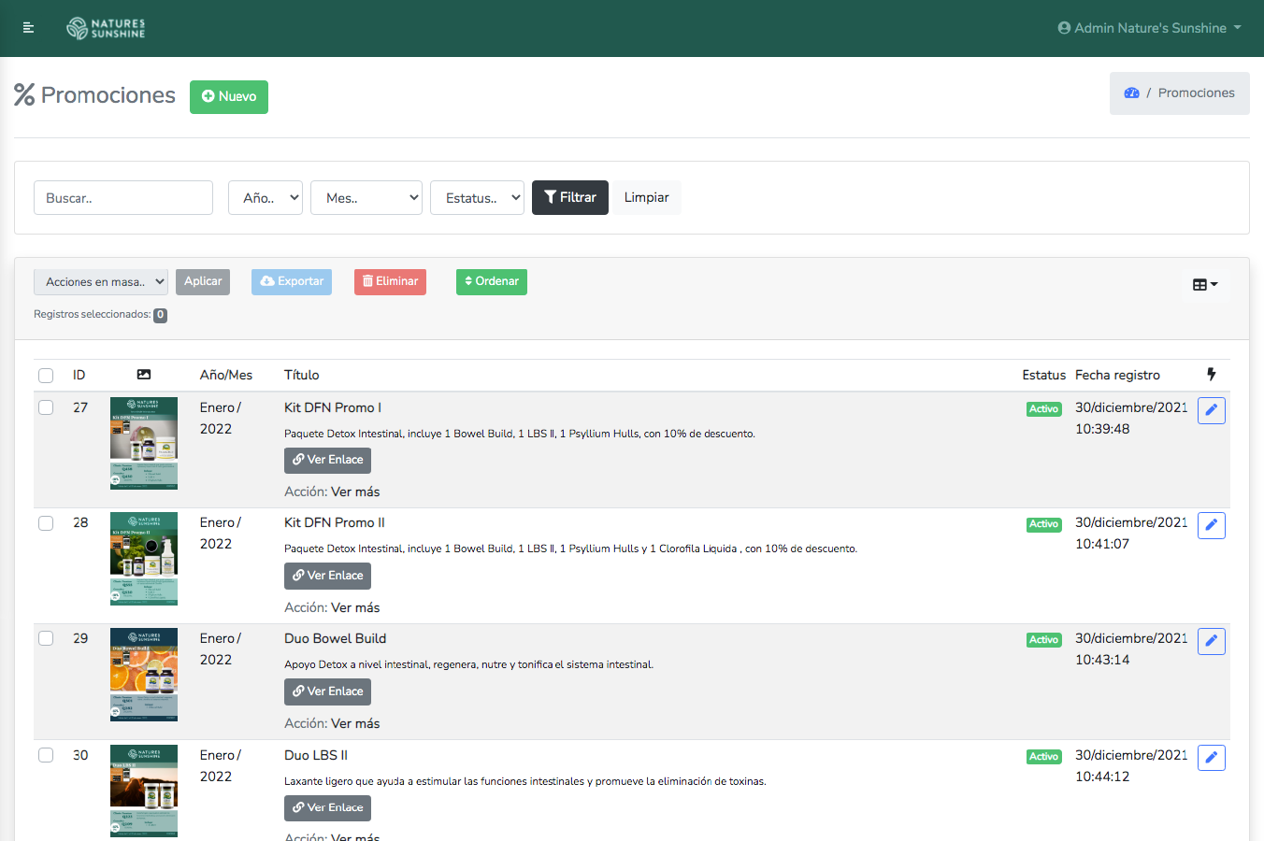Open the hamburger sidebar menu icon
The width and height of the screenshot is (1264, 841).
pos(28,28)
